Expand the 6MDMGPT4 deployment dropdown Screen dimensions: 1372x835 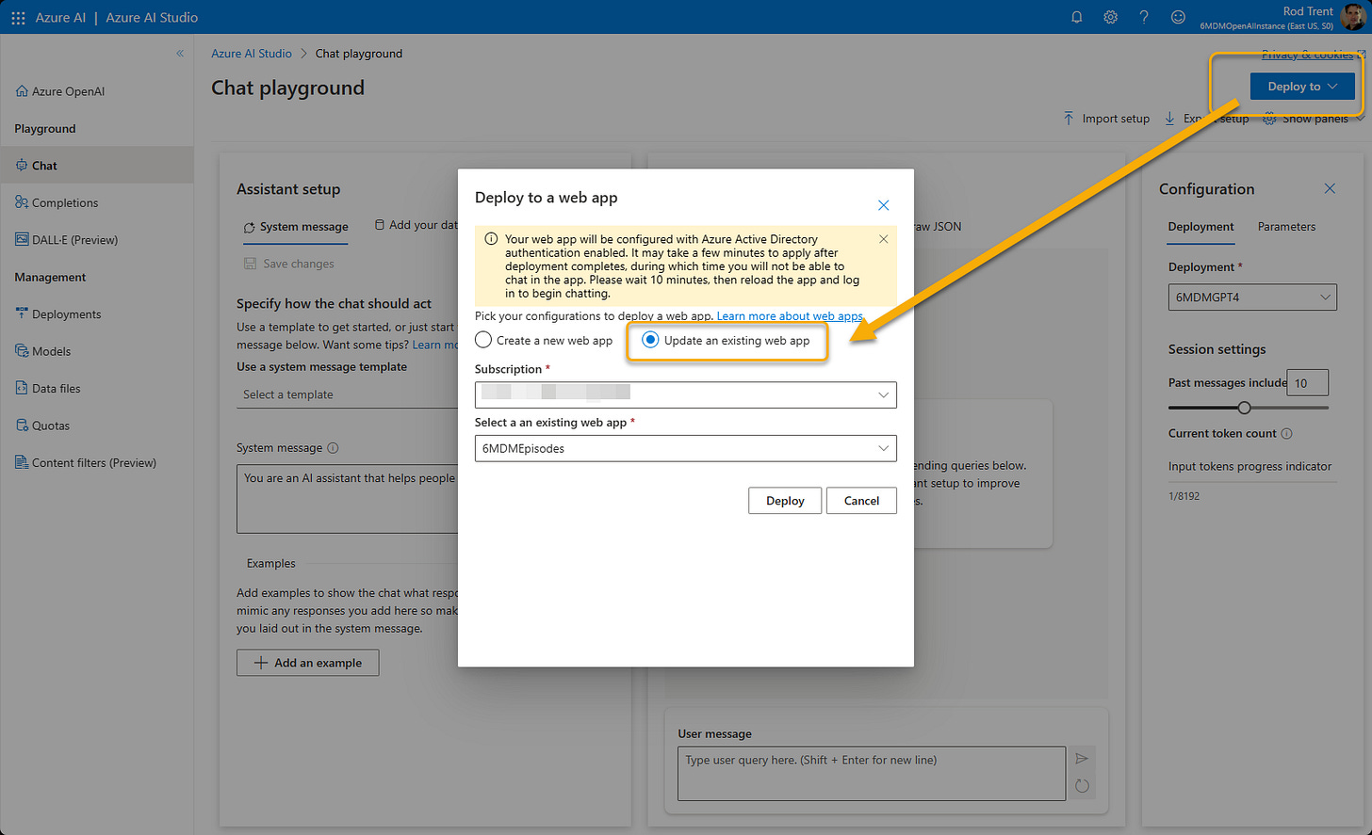(x=1252, y=297)
